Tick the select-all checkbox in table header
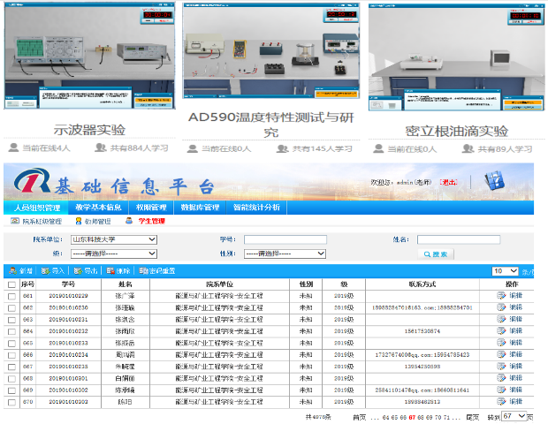Image resolution: width=548 pixels, height=424 pixels. 11,284
